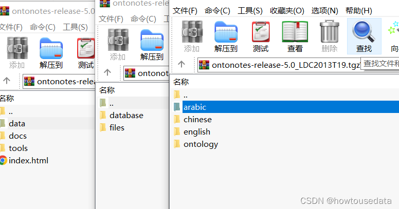Click the left window title bar
The height and width of the screenshot is (209, 399).
tap(47, 11)
